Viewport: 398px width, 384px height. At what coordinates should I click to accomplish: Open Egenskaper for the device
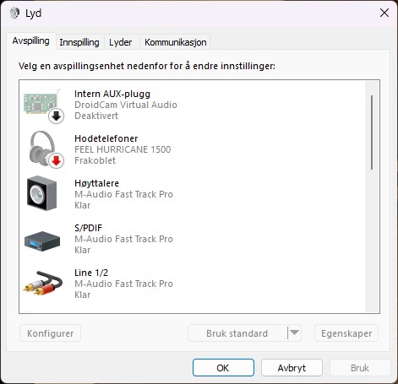(346, 333)
